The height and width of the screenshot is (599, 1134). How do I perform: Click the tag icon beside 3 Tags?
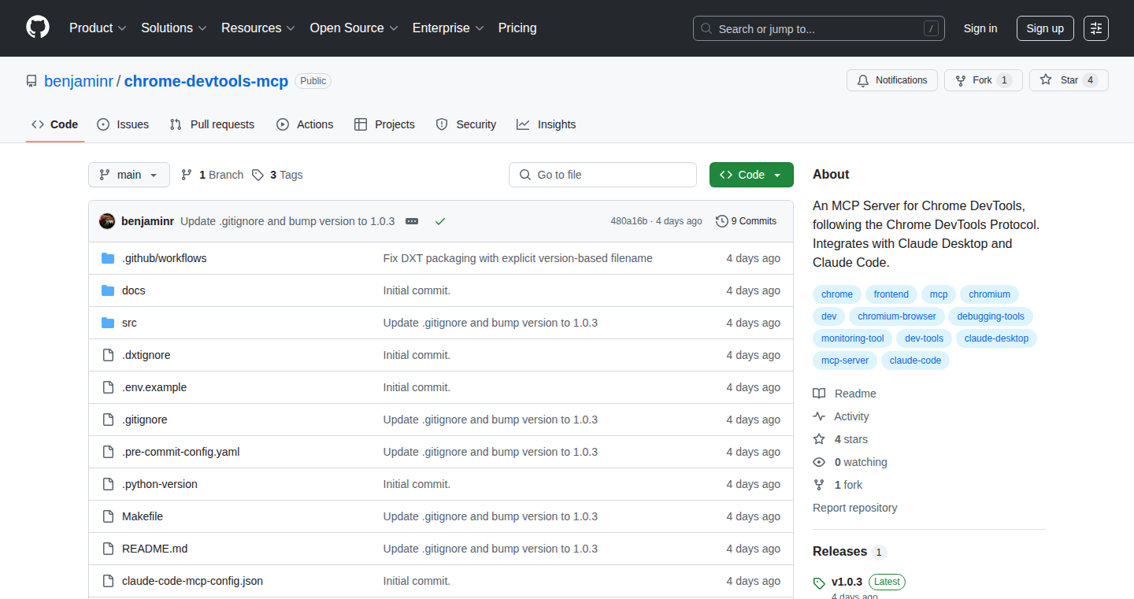[258, 175]
